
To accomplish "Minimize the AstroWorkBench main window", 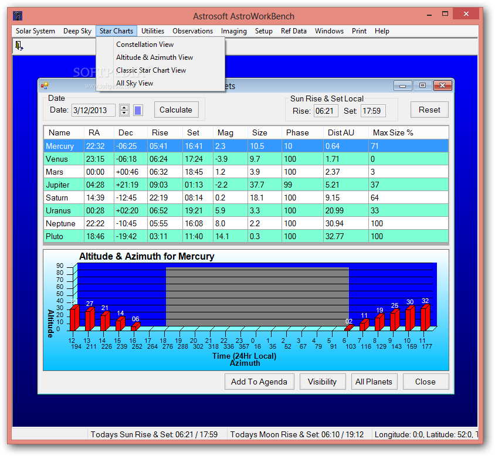I will (429, 15).
